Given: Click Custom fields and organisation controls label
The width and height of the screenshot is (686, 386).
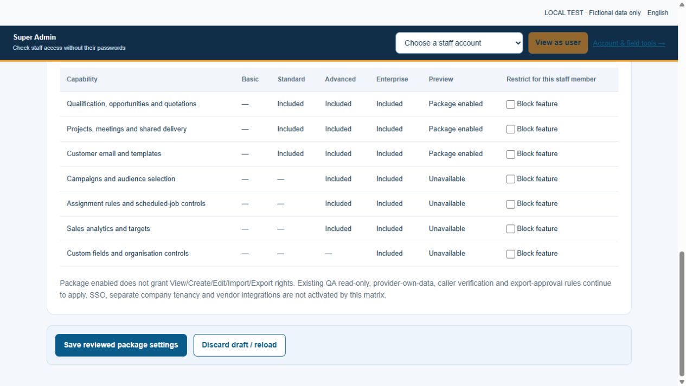Looking at the screenshot, I should pyautogui.click(x=128, y=254).
